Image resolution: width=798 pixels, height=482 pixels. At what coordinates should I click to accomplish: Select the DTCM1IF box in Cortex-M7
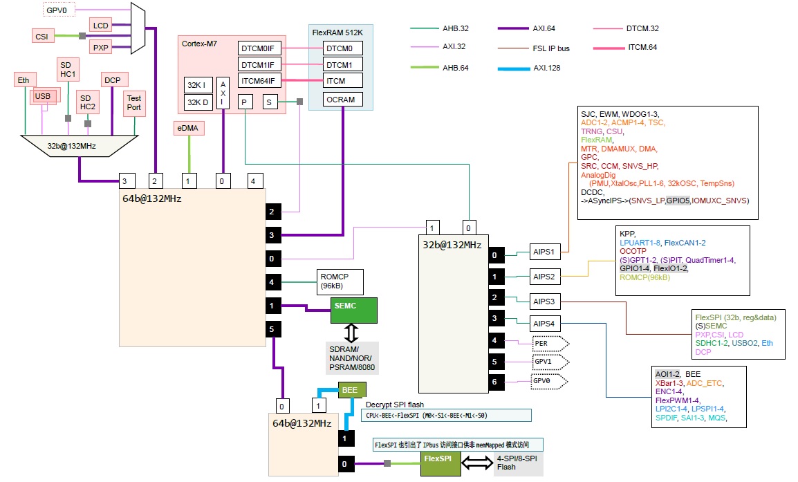pos(259,64)
